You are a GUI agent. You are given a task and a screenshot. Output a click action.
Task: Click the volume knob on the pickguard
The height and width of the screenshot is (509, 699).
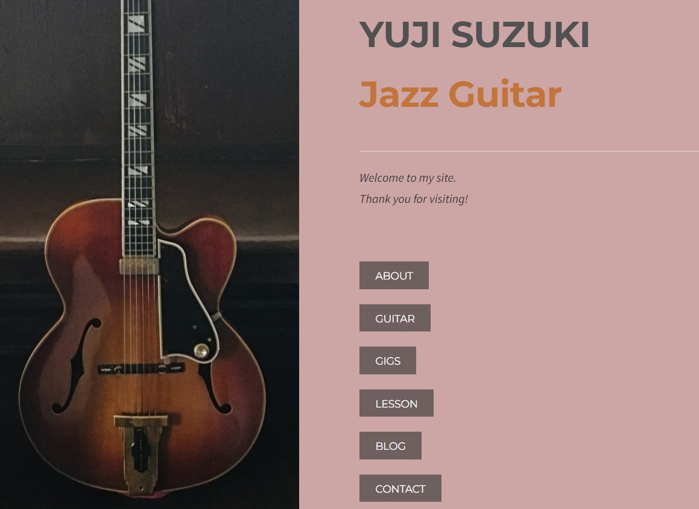coord(201,351)
